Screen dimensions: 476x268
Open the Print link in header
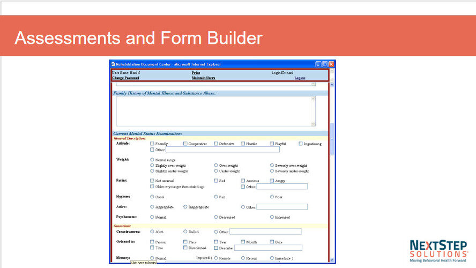point(196,72)
